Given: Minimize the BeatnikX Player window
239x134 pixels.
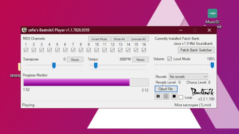Looking at the screenshot, I should pos(181,30).
